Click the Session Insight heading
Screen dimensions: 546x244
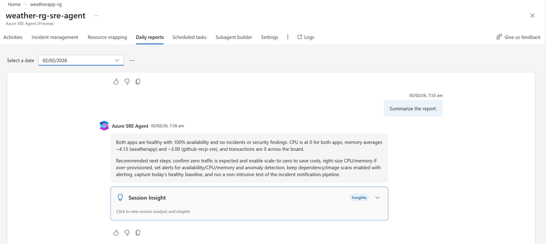click(x=147, y=198)
